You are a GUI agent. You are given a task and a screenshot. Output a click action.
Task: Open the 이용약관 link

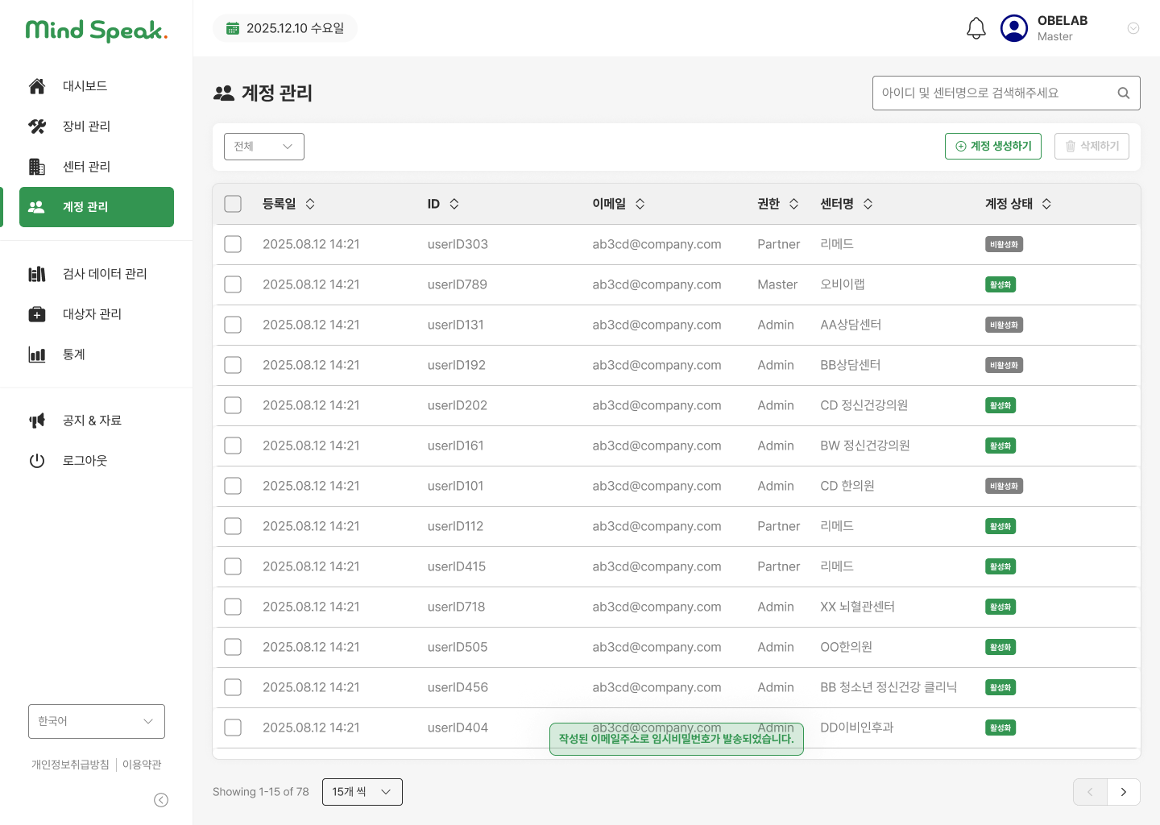[142, 765]
